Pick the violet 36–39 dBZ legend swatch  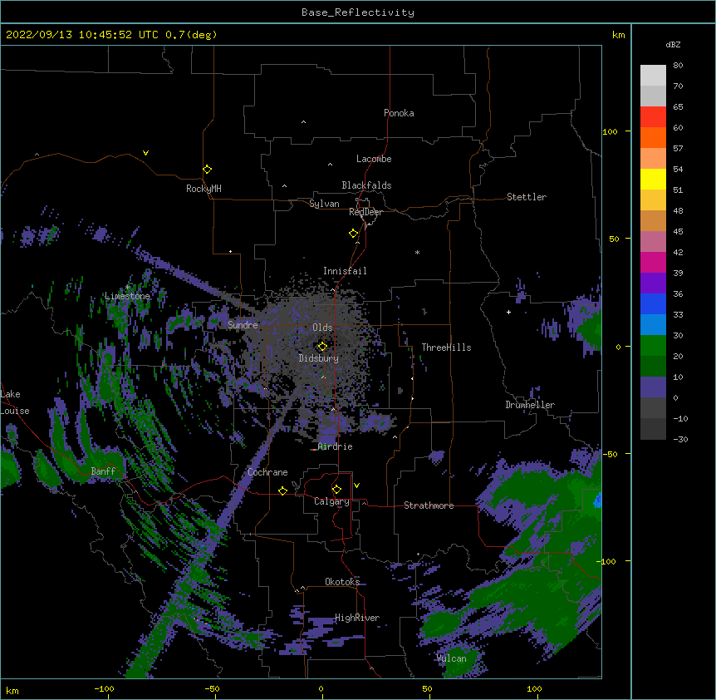(653, 283)
